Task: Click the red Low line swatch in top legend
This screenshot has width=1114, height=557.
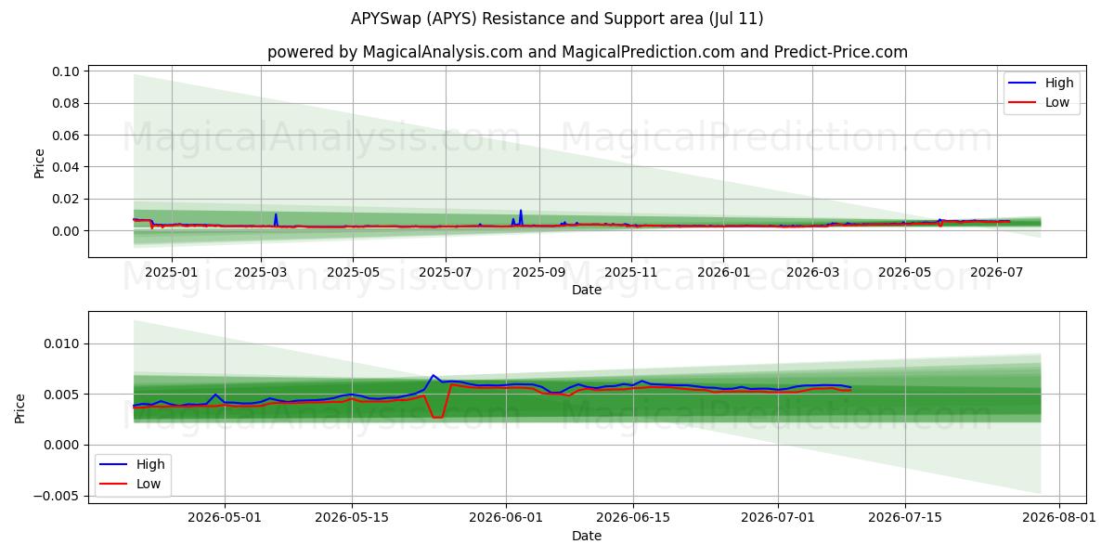Action: point(1023,103)
